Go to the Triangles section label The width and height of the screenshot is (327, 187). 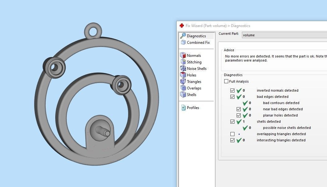tap(194, 82)
